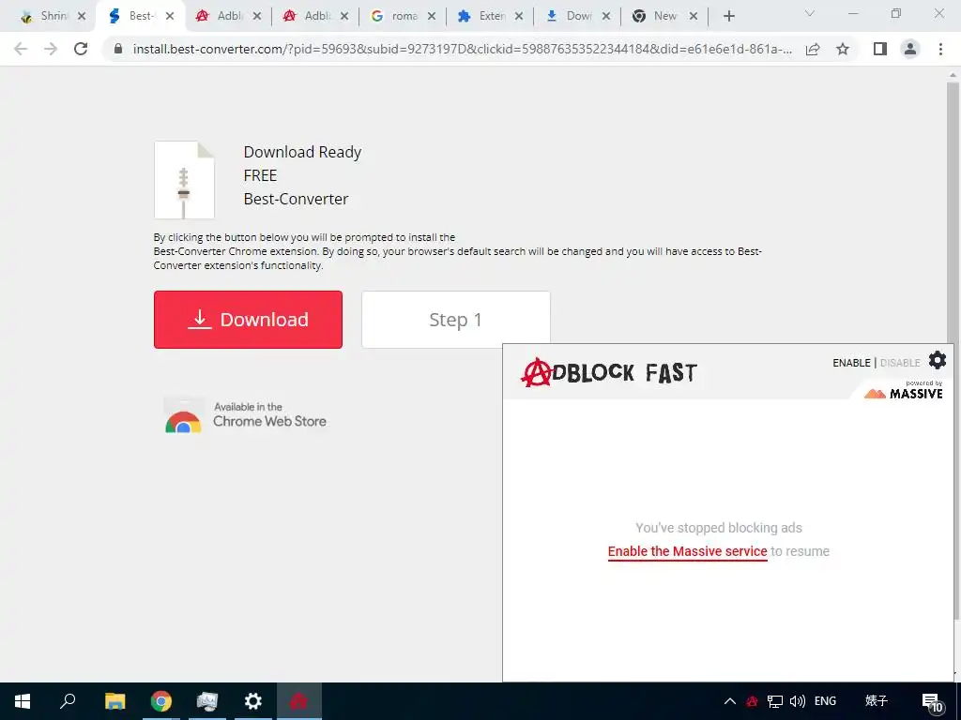Open the browser side panel
The image size is (961, 720).
click(x=880, y=49)
